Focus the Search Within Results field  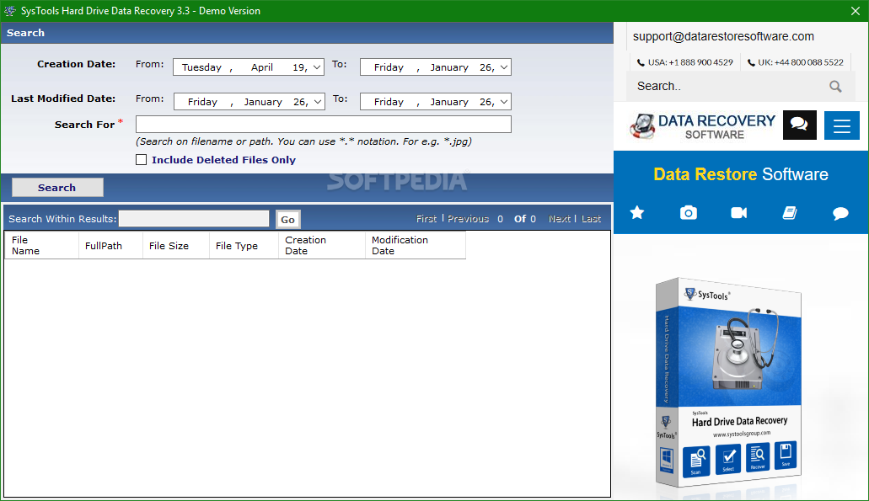(x=194, y=219)
